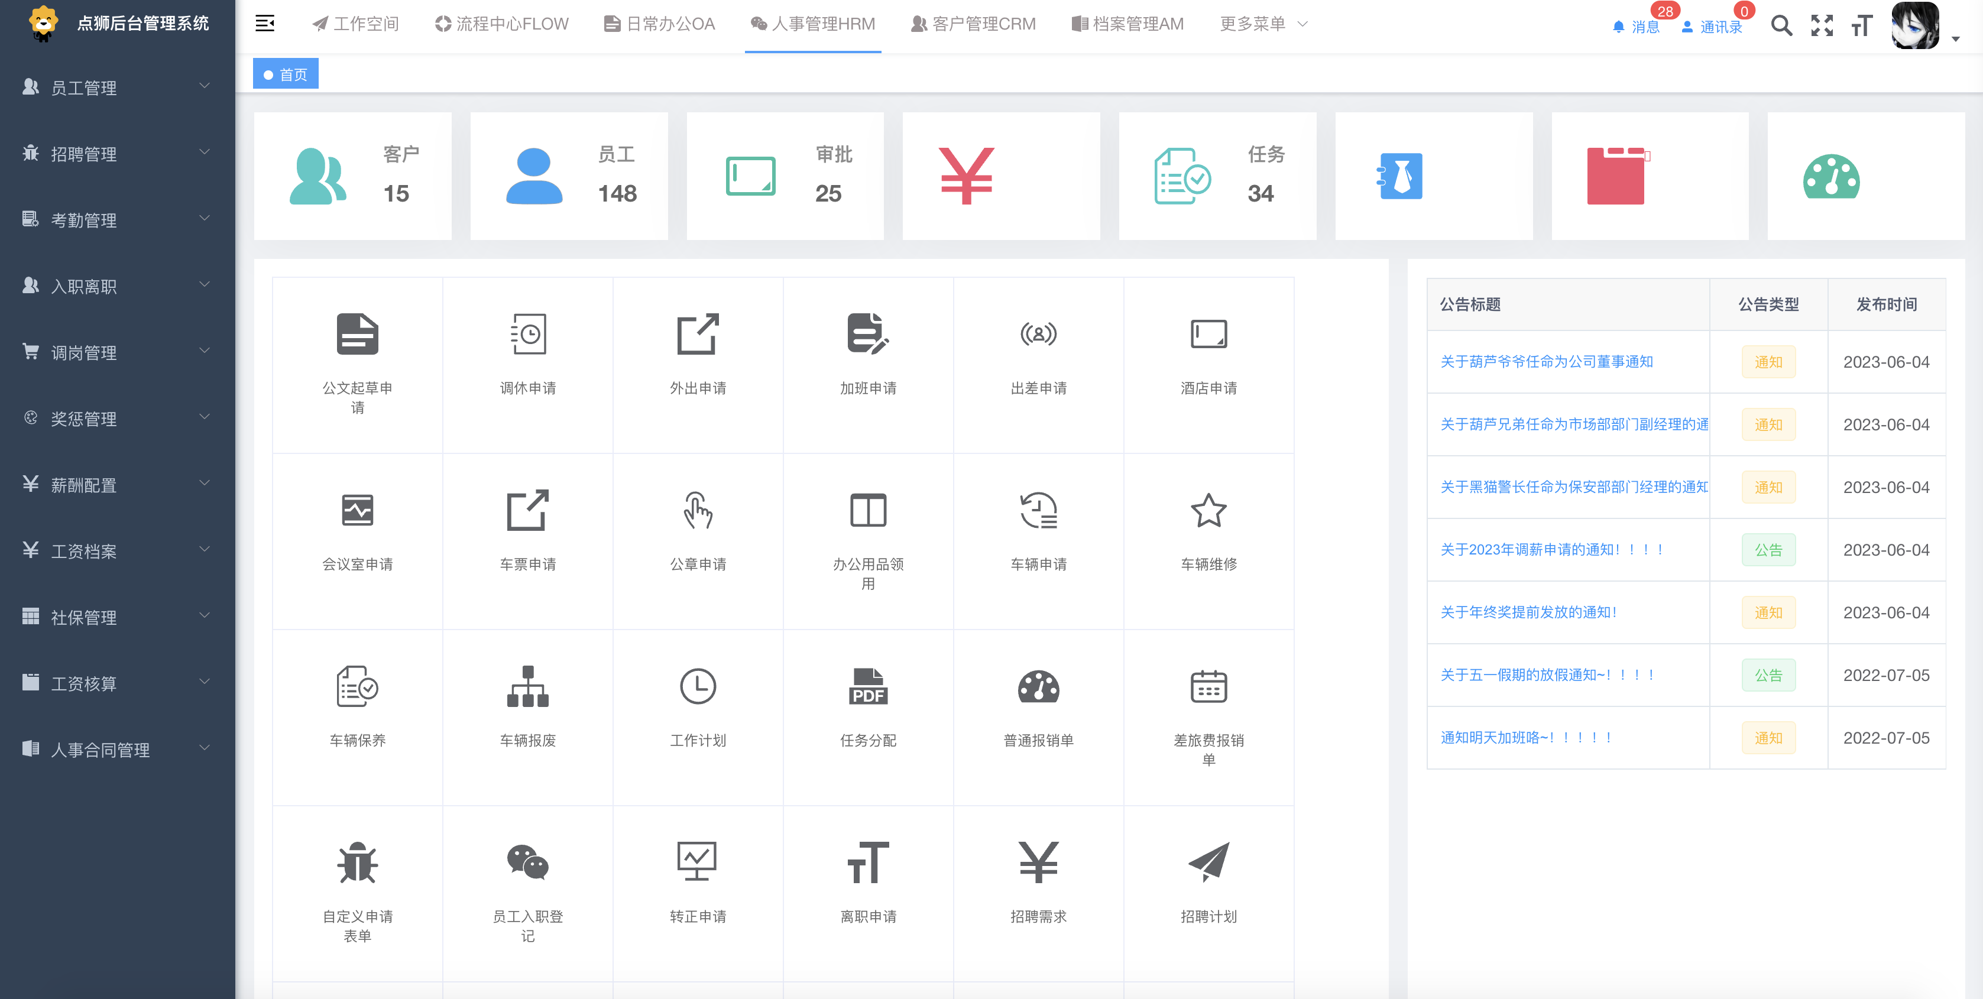Open the 差旅费报销单 calendar icon

click(1208, 686)
